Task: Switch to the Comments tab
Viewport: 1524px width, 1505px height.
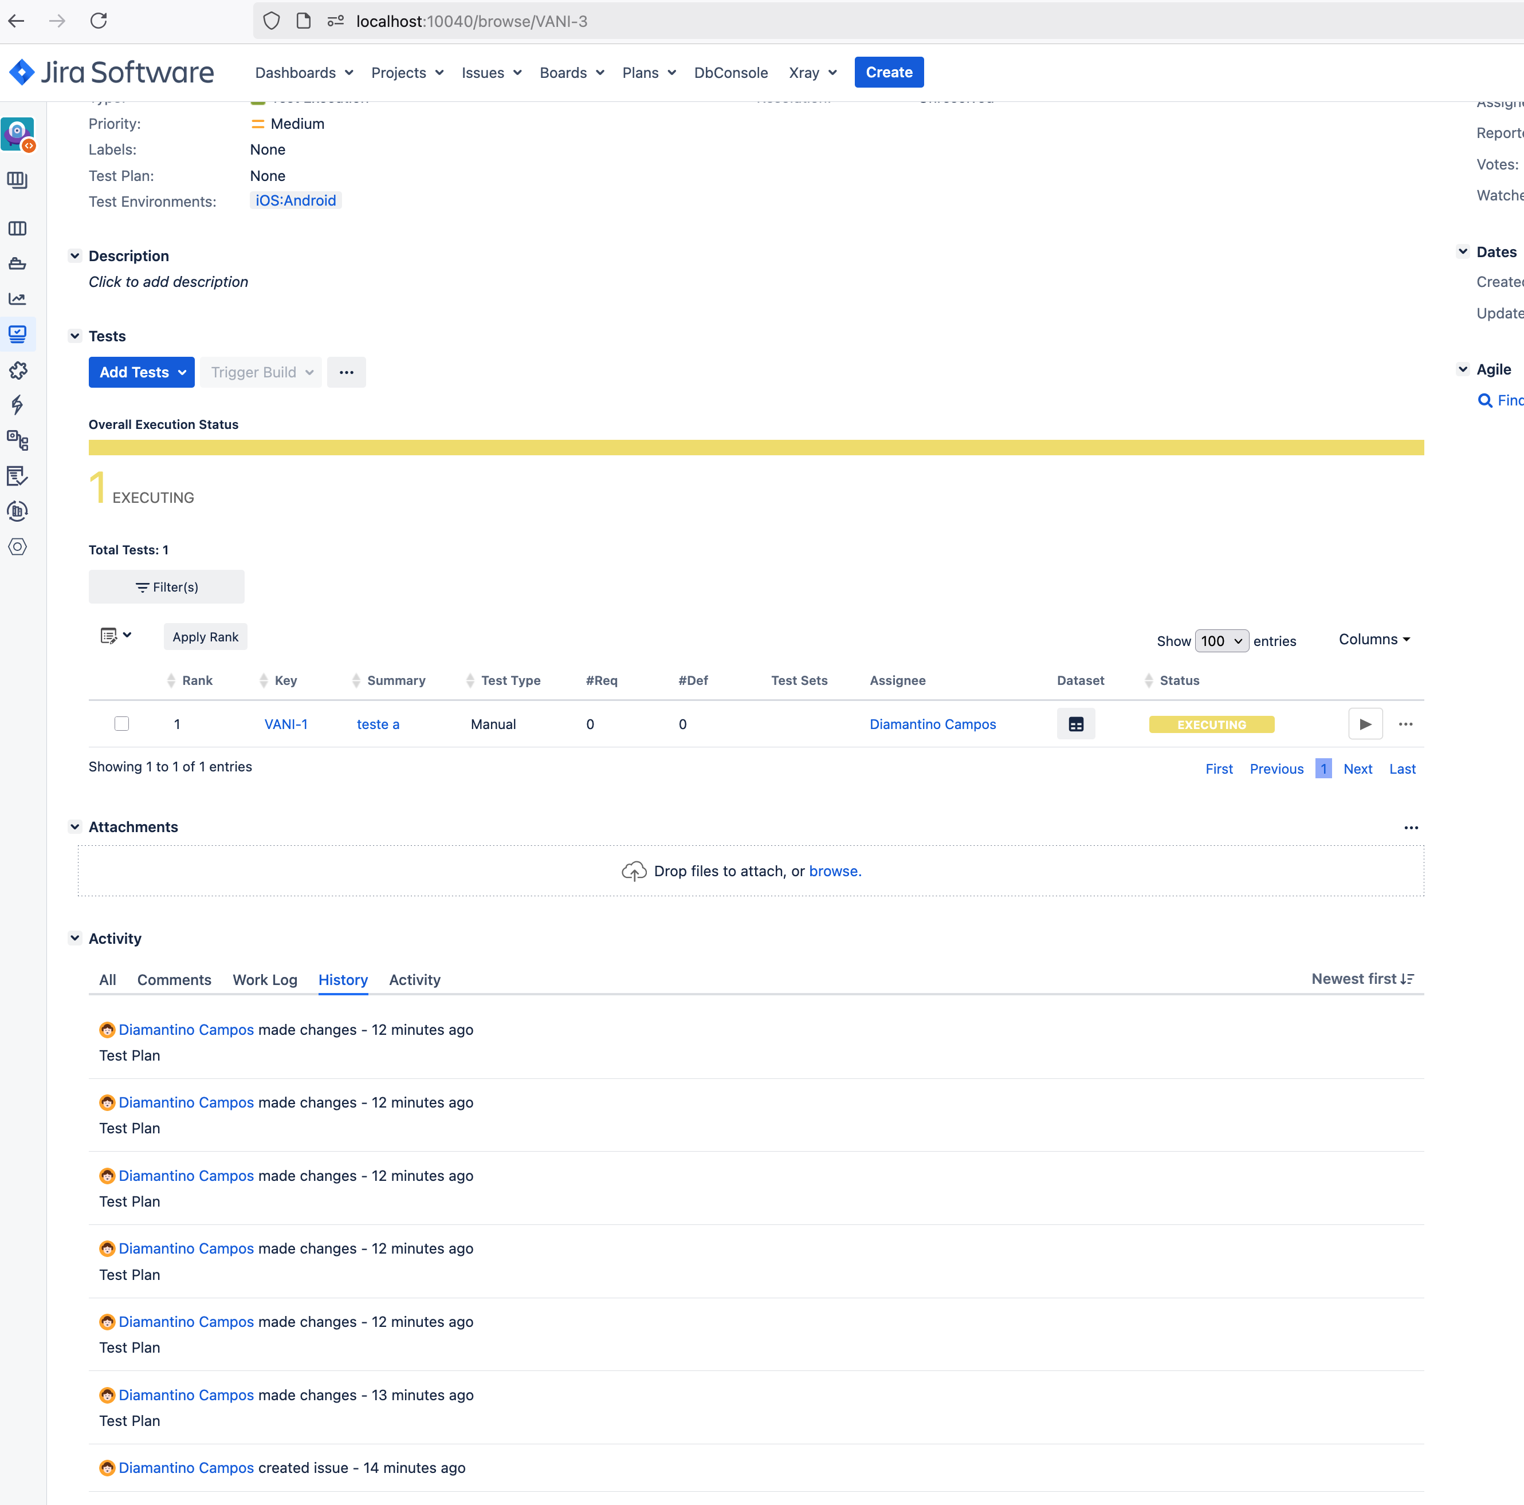Action: (x=174, y=979)
